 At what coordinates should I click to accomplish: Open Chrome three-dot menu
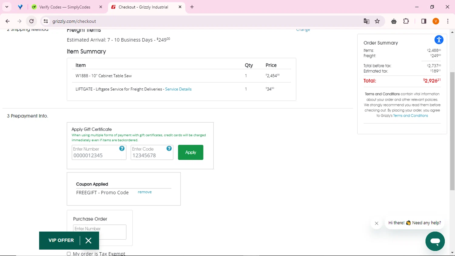(448, 21)
